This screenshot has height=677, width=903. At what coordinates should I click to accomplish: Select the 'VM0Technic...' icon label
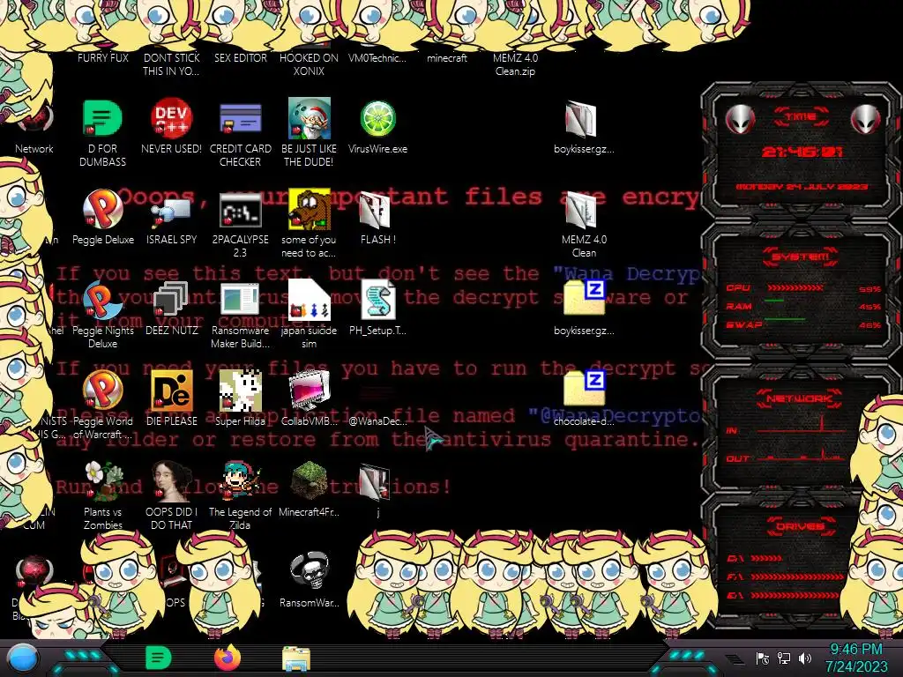[377, 58]
